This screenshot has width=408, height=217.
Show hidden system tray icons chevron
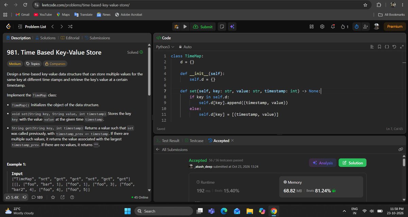coord(344,211)
